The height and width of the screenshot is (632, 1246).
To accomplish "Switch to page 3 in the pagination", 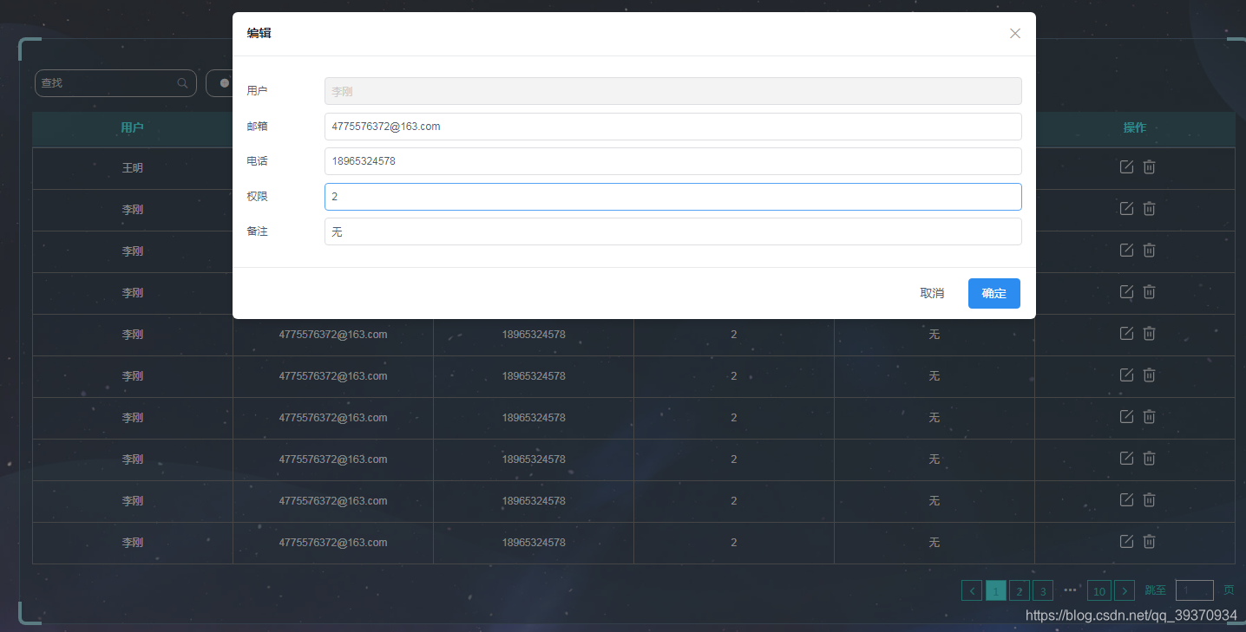I will pos(1043,591).
